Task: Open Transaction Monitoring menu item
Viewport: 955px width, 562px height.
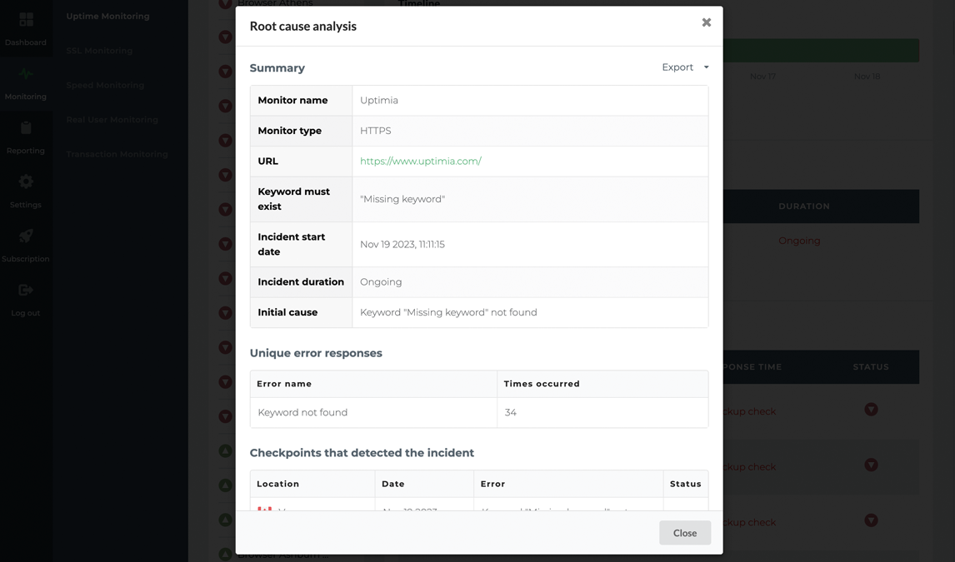Action: pyautogui.click(x=117, y=154)
